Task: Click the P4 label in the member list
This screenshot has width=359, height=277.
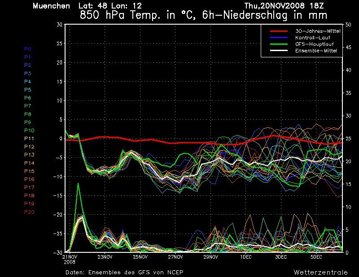Action: click(28, 82)
